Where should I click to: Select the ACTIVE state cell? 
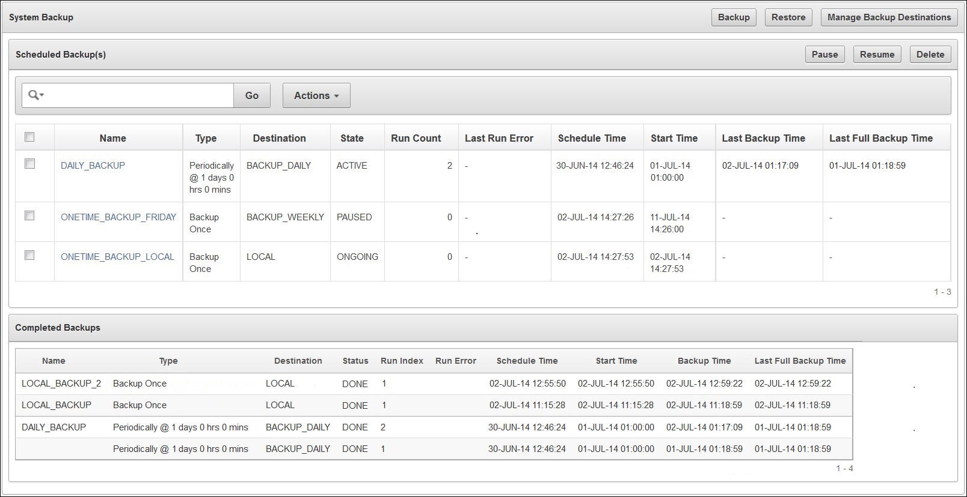click(352, 165)
